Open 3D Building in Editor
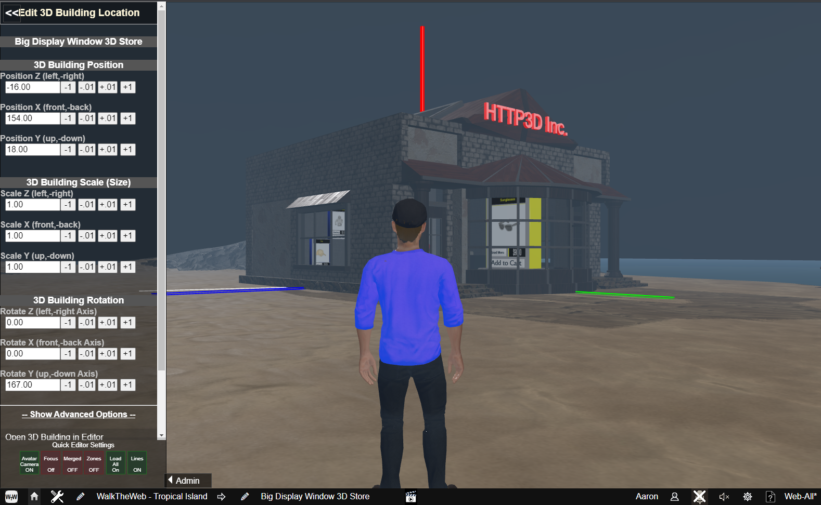Image resolution: width=821 pixels, height=505 pixels. pos(54,437)
